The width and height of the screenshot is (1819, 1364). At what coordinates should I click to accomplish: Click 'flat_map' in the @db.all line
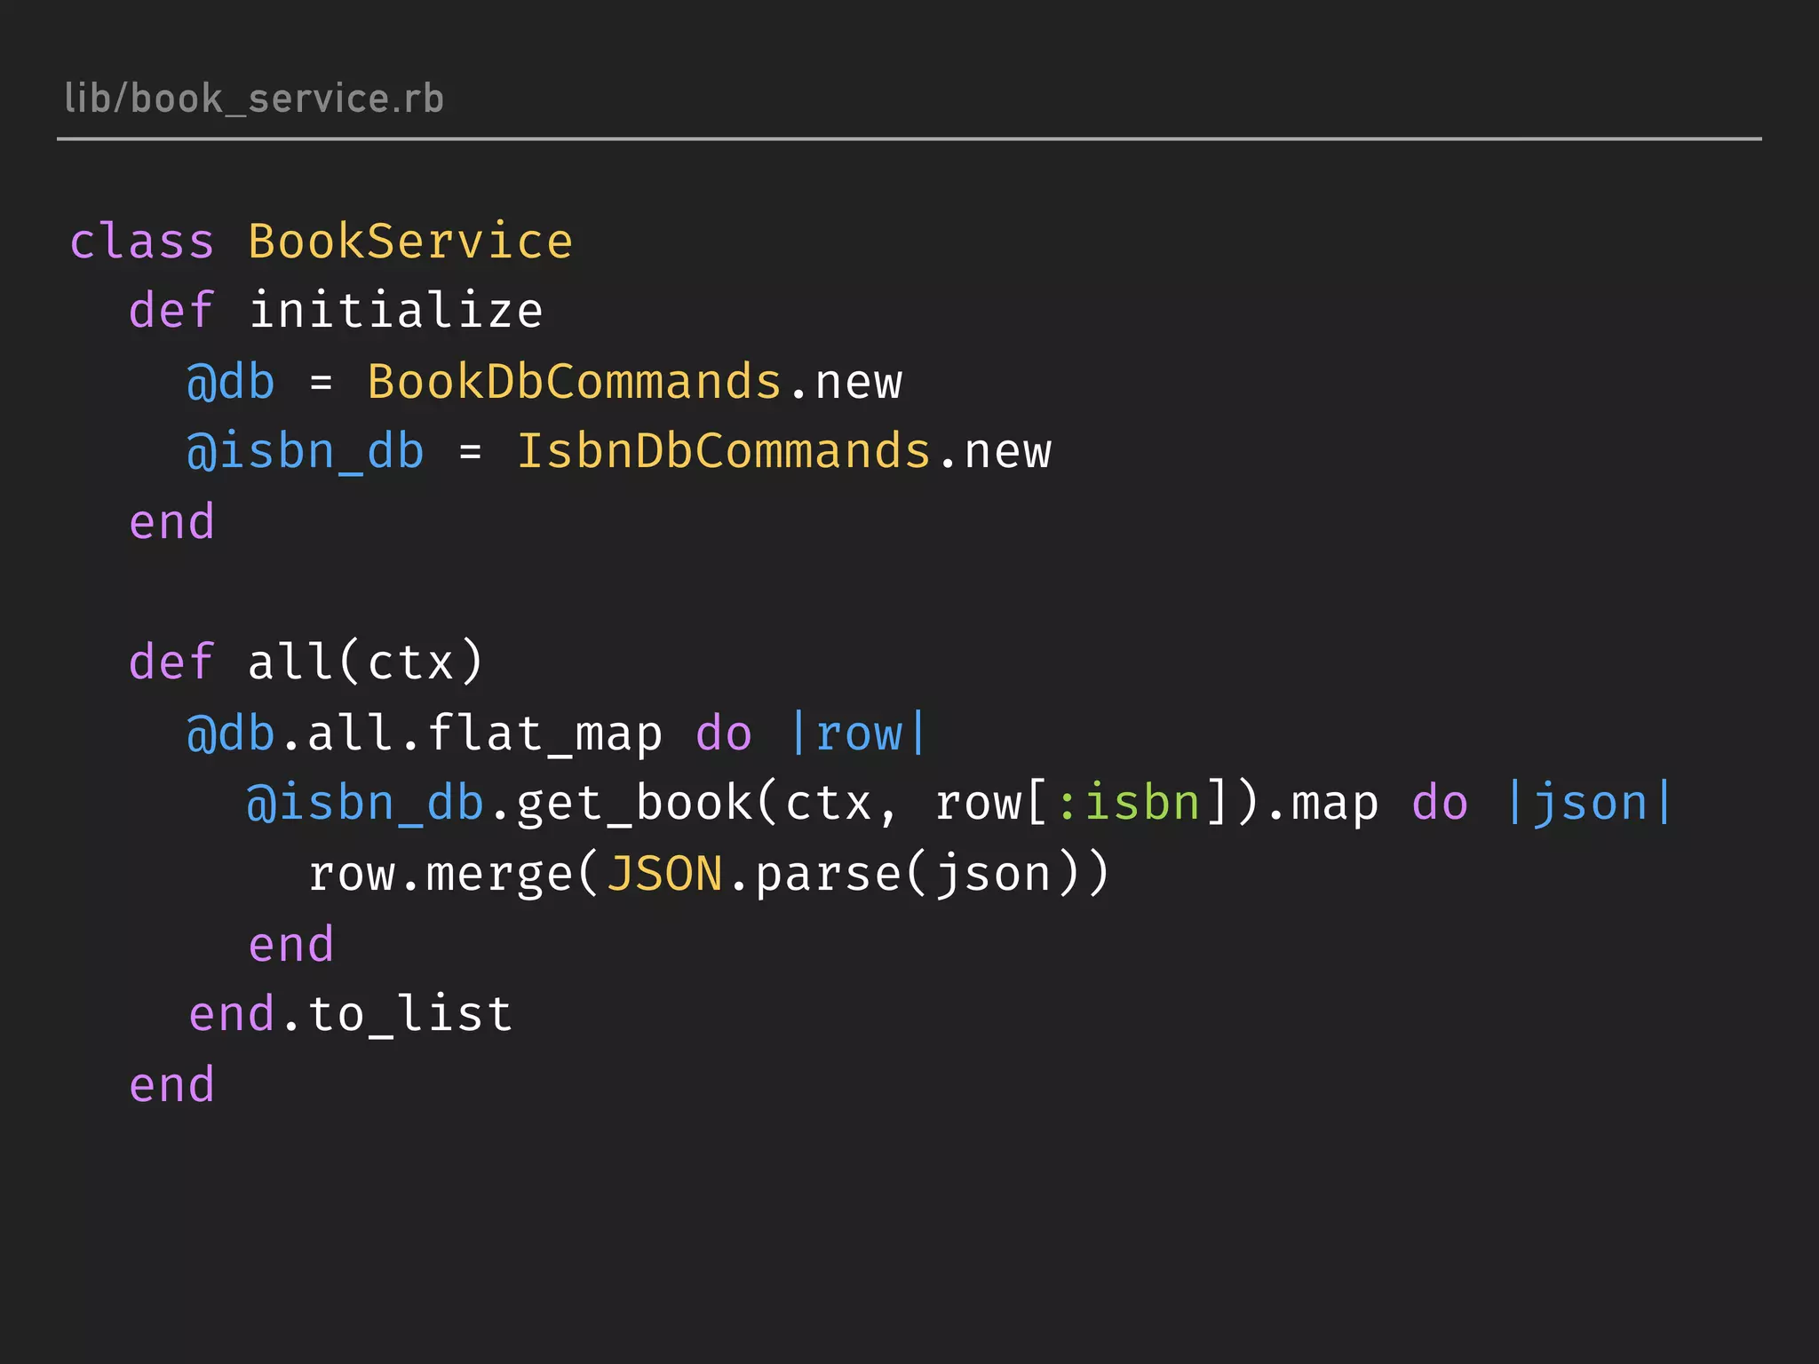point(545,735)
